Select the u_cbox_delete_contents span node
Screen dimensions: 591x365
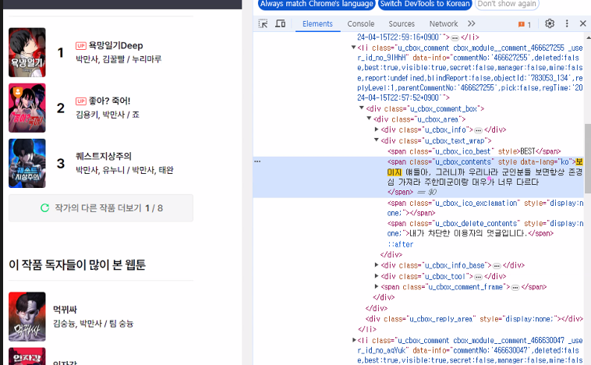[x=485, y=228]
